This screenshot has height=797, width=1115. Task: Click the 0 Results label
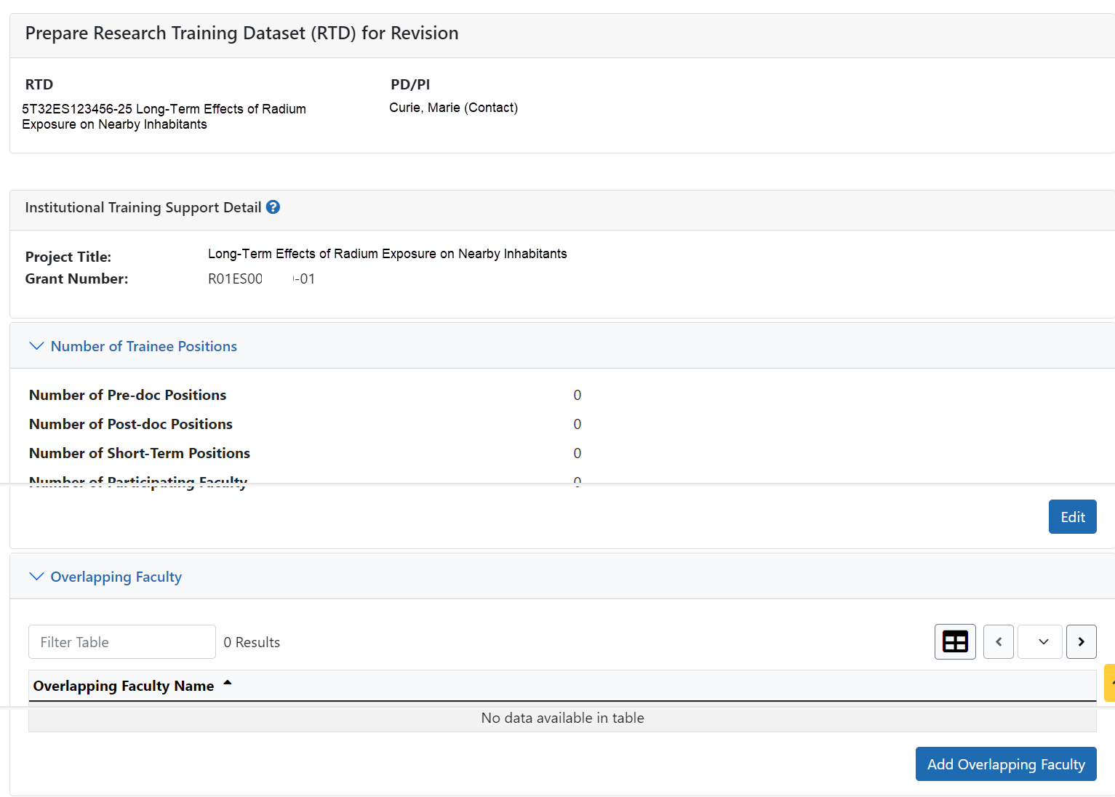252,641
